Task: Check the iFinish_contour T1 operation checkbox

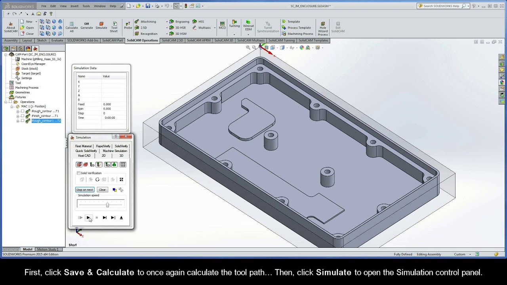Action: [23, 116]
